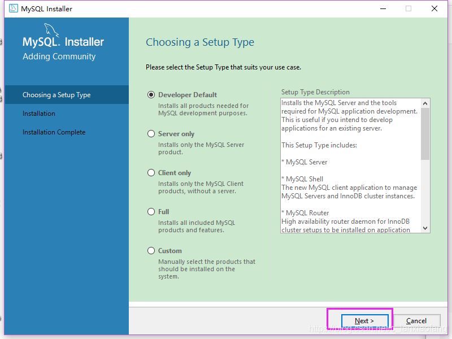452x339 pixels.
Task: Select the Developer Default radio button
Action: (x=151, y=95)
